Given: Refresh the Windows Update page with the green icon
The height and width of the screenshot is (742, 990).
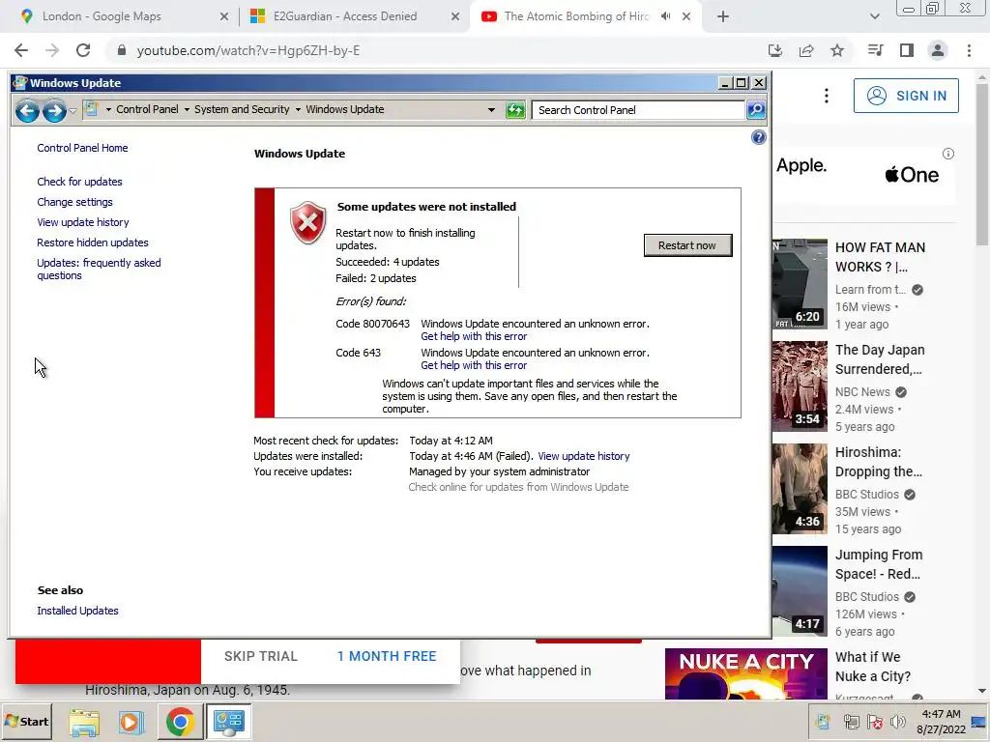Looking at the screenshot, I should pos(515,110).
